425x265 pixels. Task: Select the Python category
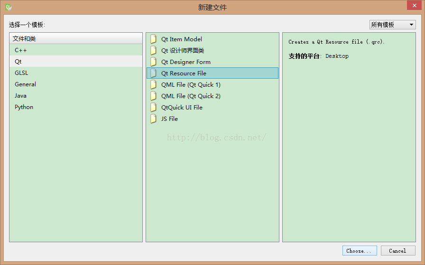[76, 107]
